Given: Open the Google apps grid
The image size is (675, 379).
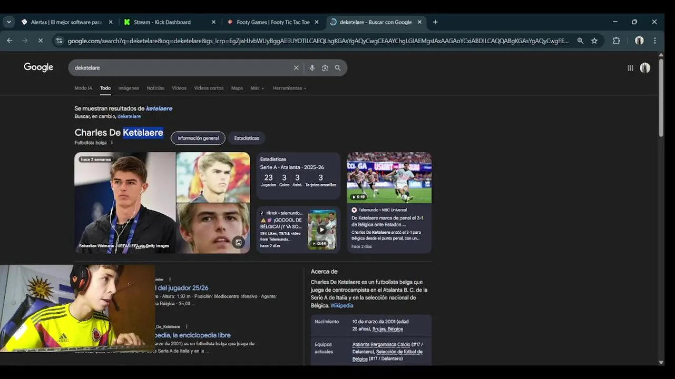Looking at the screenshot, I should (x=630, y=68).
